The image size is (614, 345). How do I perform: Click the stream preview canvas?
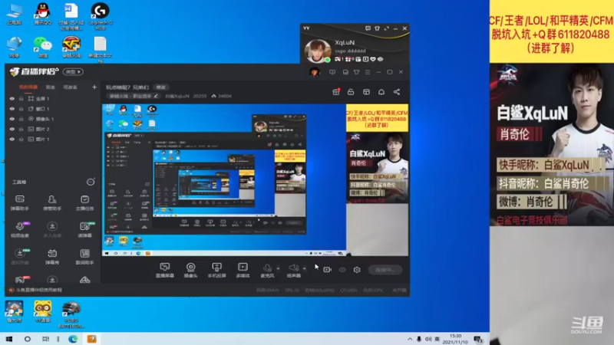point(255,179)
